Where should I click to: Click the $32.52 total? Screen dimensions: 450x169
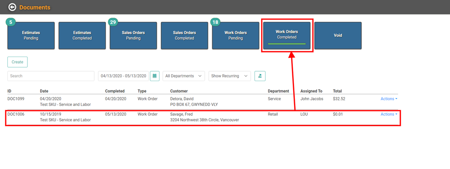tap(339, 99)
